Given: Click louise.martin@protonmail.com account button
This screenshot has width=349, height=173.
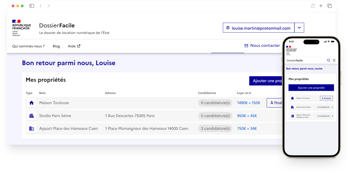Looking at the screenshot, I should 258,28.
